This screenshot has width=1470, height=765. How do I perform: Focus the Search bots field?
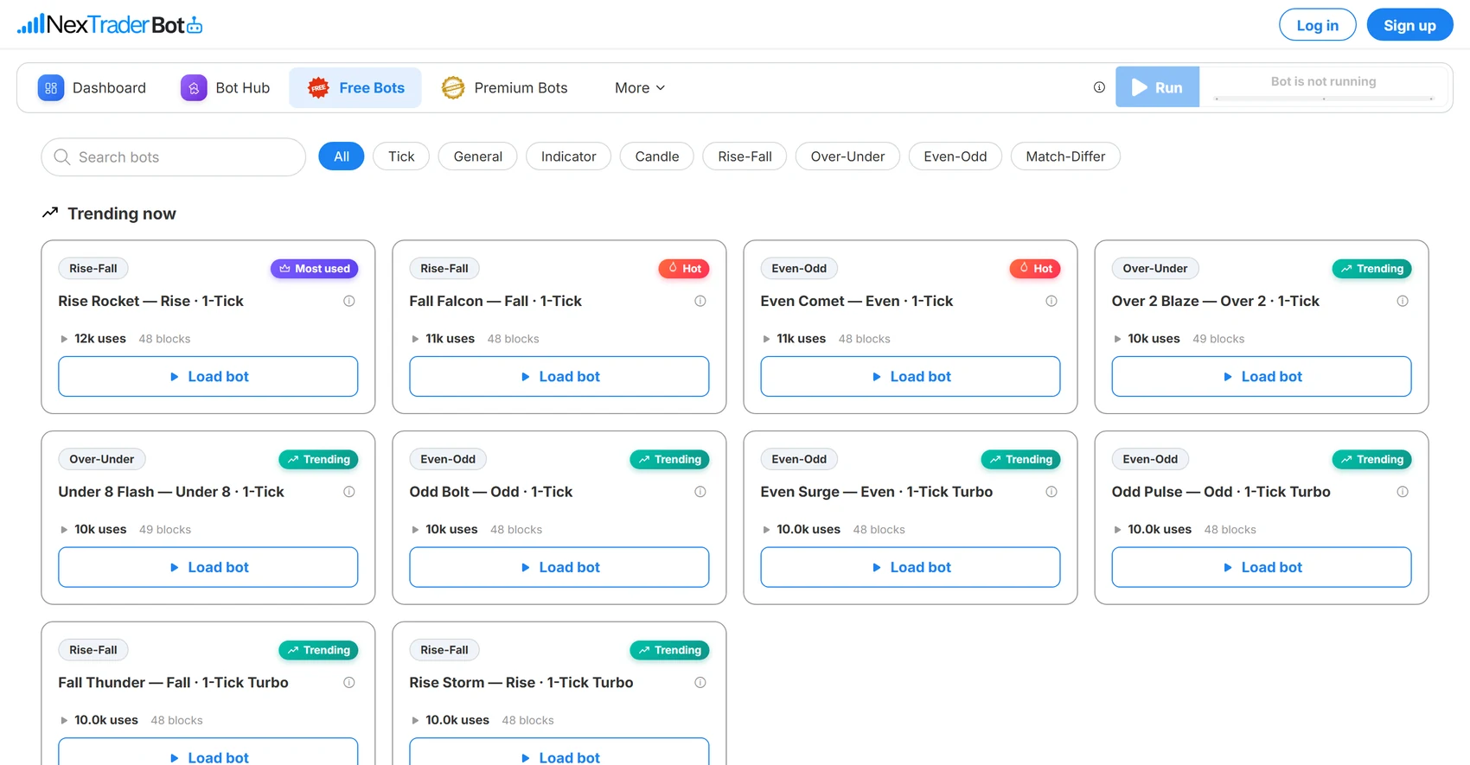(174, 156)
